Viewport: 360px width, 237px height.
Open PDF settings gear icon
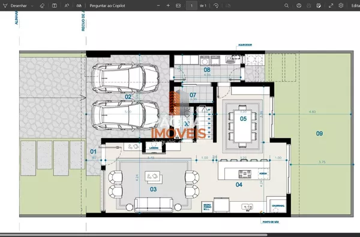[341, 5]
